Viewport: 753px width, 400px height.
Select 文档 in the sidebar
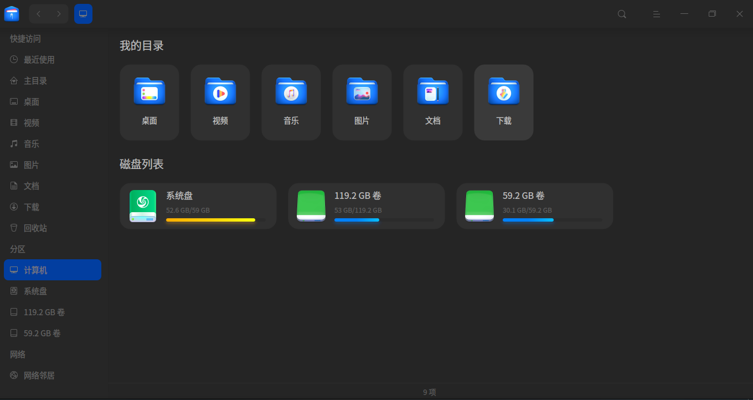[x=53, y=186]
